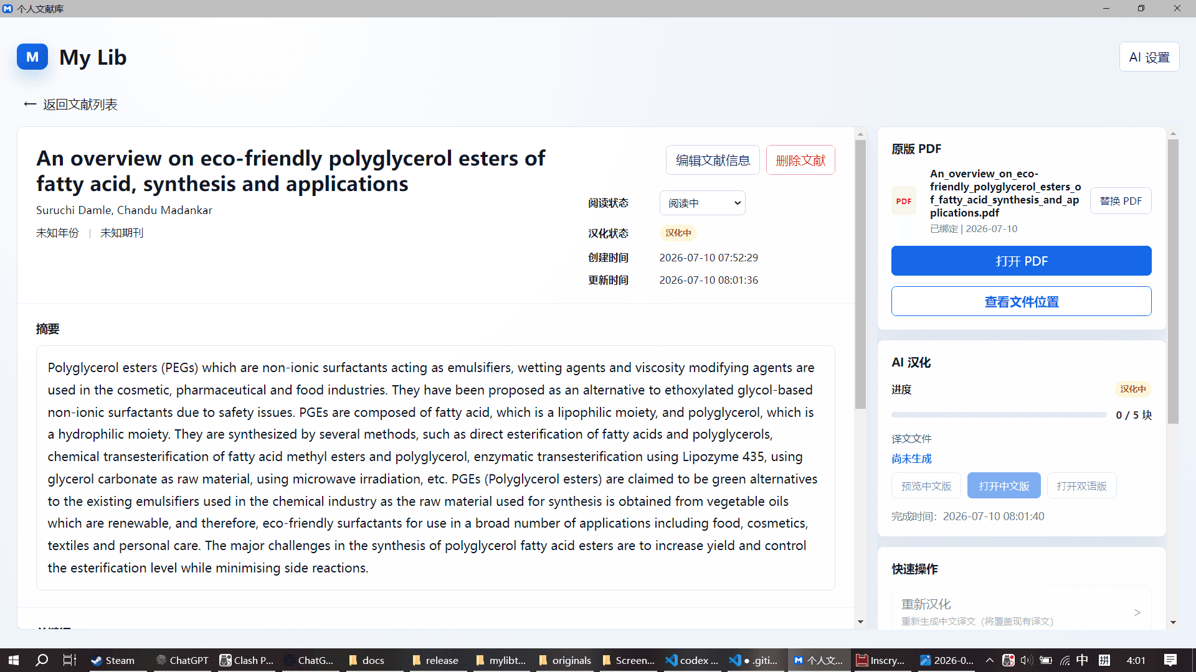This screenshot has width=1196, height=672.
Task: Click the volume tray icon
Action: pyautogui.click(x=1027, y=660)
